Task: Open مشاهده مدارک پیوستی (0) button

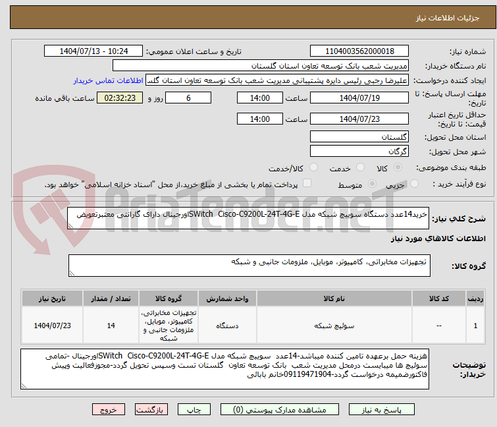Action: tap(280, 410)
